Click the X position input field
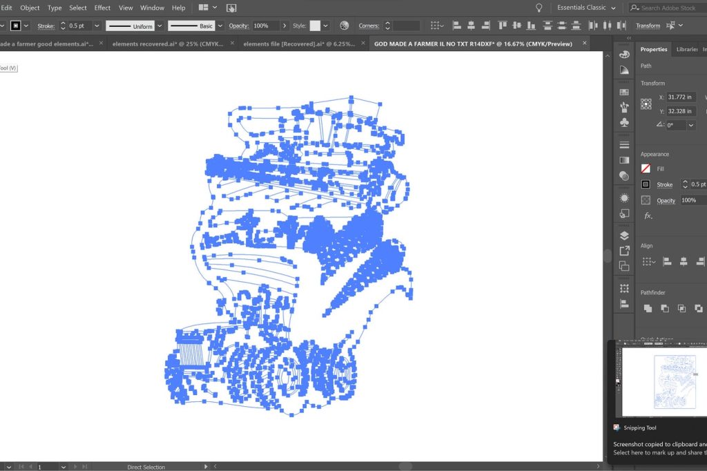The height and width of the screenshot is (471, 707). (x=681, y=97)
